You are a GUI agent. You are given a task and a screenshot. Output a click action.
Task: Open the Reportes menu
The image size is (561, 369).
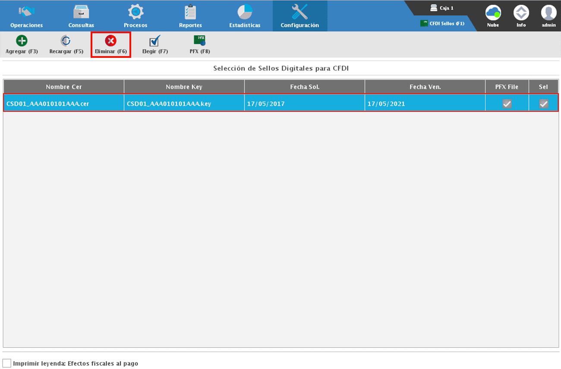190,16
